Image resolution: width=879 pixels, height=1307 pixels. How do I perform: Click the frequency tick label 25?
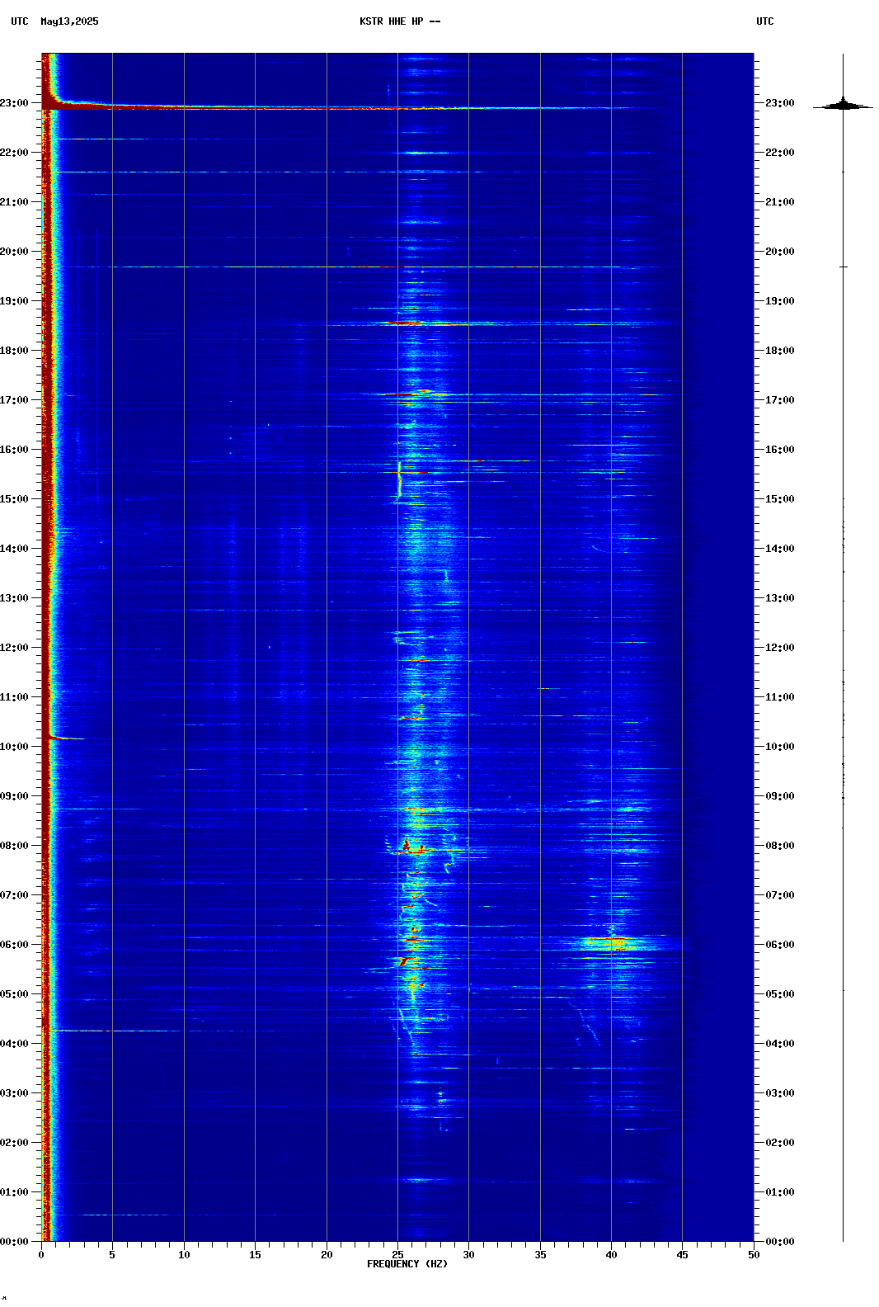click(x=397, y=1255)
